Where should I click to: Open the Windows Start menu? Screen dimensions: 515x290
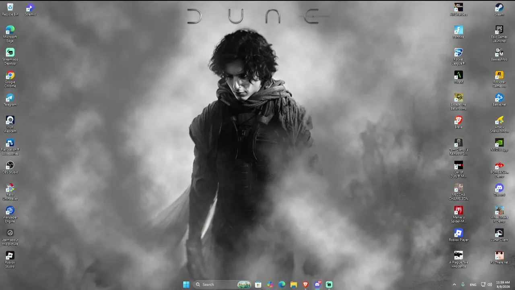pyautogui.click(x=186, y=284)
